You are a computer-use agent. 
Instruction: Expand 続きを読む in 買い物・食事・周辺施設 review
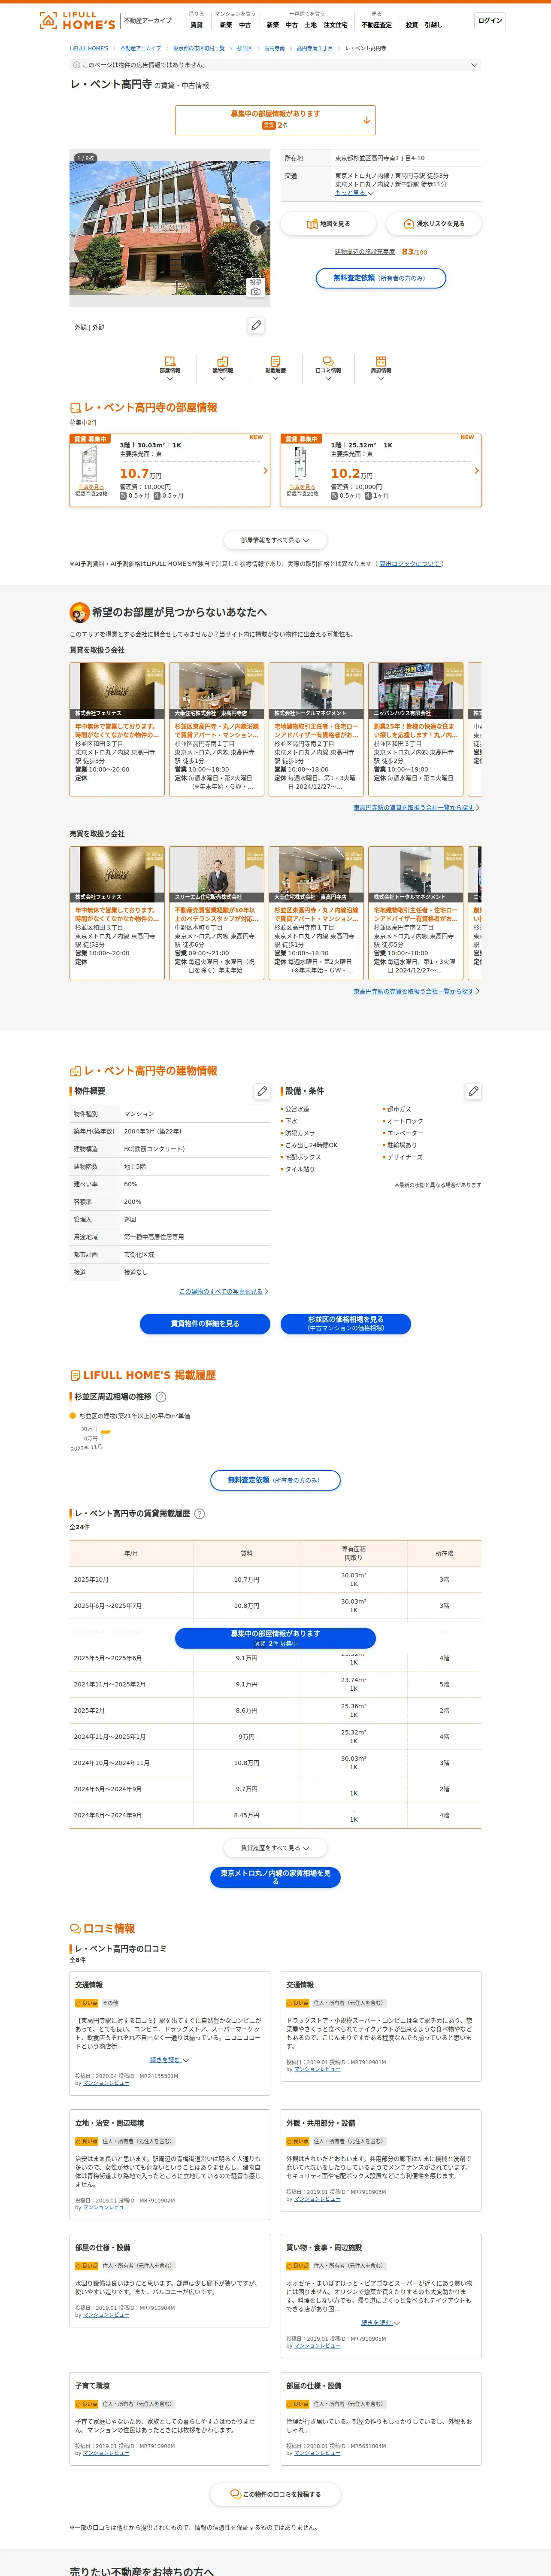pos(380,2323)
